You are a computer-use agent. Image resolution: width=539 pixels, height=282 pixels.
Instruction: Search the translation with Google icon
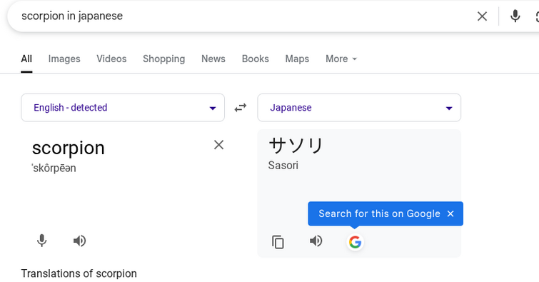[355, 242]
